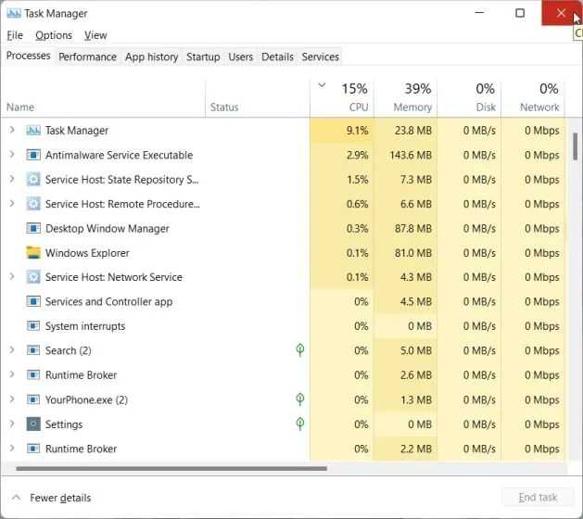Expand the Search (2) process group
583x519 pixels.
point(11,349)
